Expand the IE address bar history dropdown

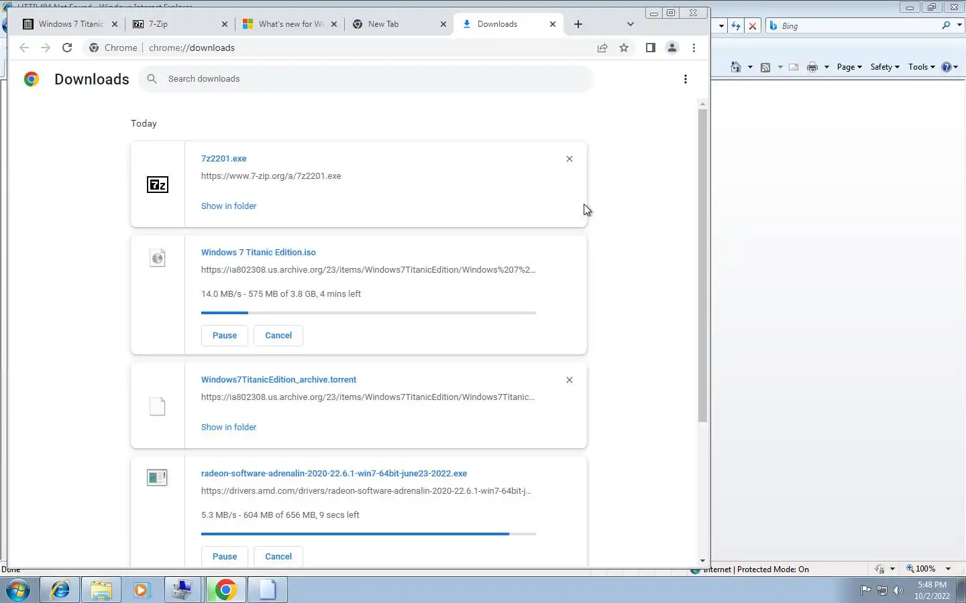(x=721, y=26)
